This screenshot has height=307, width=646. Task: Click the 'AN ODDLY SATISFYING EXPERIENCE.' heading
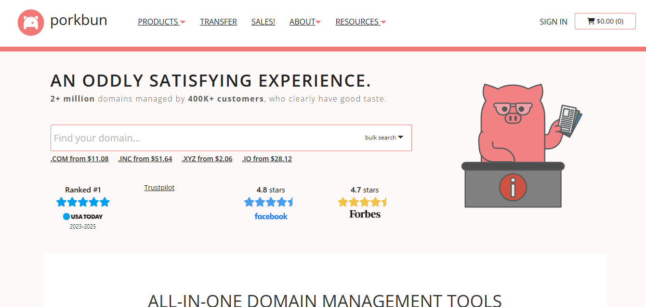211,81
